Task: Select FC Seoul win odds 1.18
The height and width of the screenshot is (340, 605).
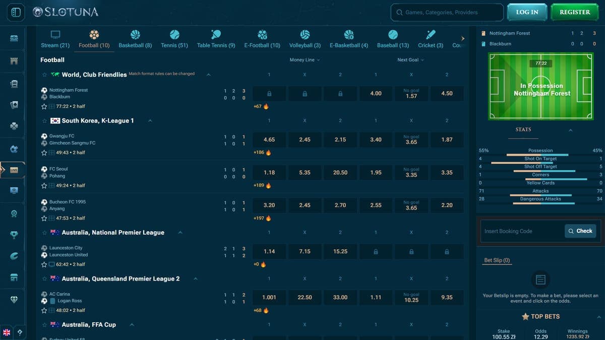Action: pyautogui.click(x=269, y=172)
